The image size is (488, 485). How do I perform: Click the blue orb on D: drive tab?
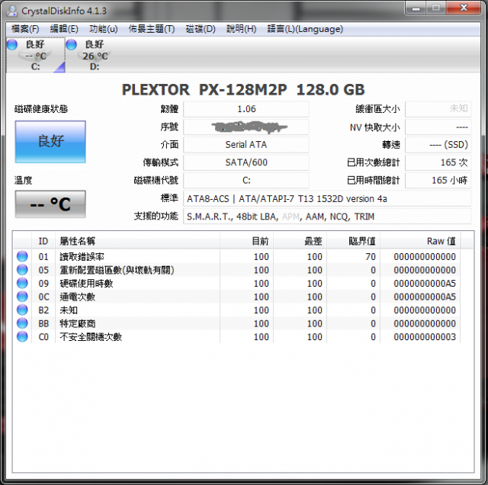tap(71, 44)
